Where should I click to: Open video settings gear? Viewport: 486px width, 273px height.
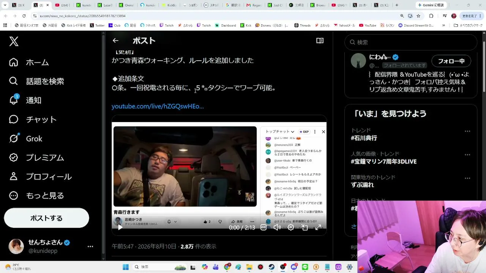coord(291,227)
